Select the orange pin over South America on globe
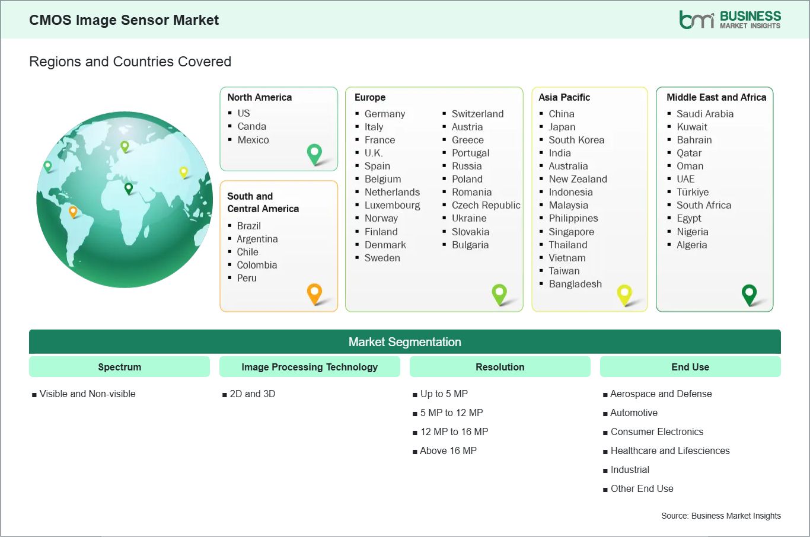Image resolution: width=810 pixels, height=537 pixels. click(74, 210)
